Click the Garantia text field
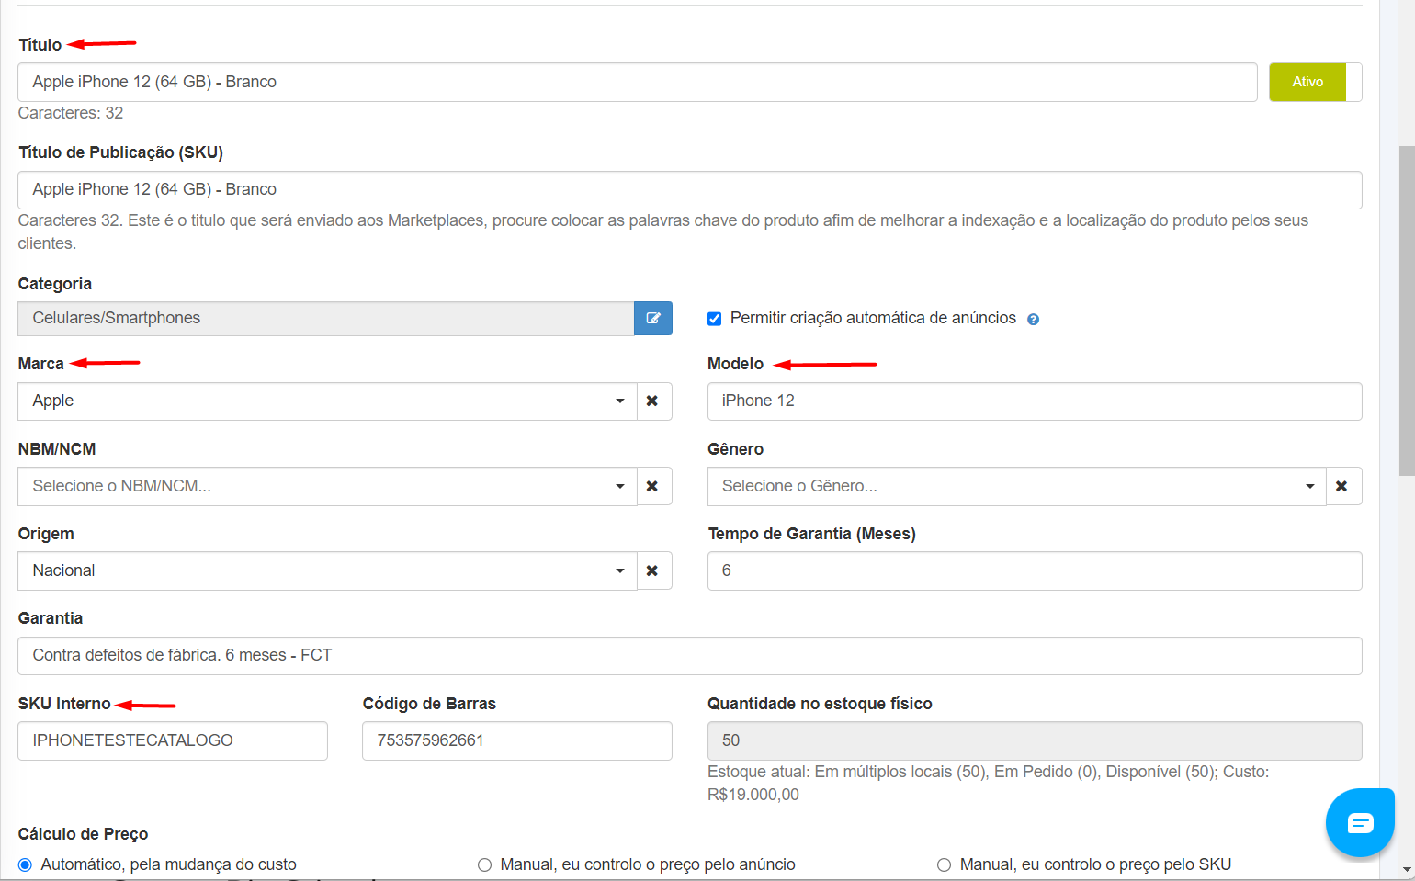The height and width of the screenshot is (881, 1415). coord(689,655)
